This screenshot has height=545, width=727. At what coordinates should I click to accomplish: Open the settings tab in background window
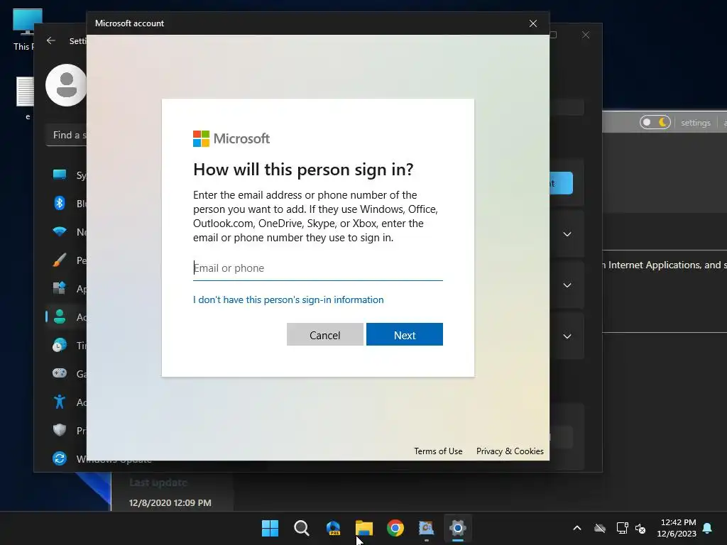pyautogui.click(x=696, y=123)
